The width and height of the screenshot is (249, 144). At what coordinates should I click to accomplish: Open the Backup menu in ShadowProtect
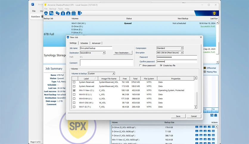click(x=52, y=9)
